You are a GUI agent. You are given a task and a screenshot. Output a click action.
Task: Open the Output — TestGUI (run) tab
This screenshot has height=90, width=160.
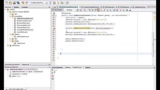pos(73,67)
